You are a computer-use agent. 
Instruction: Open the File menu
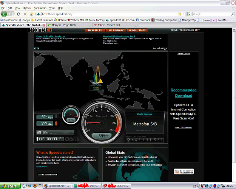3,8
